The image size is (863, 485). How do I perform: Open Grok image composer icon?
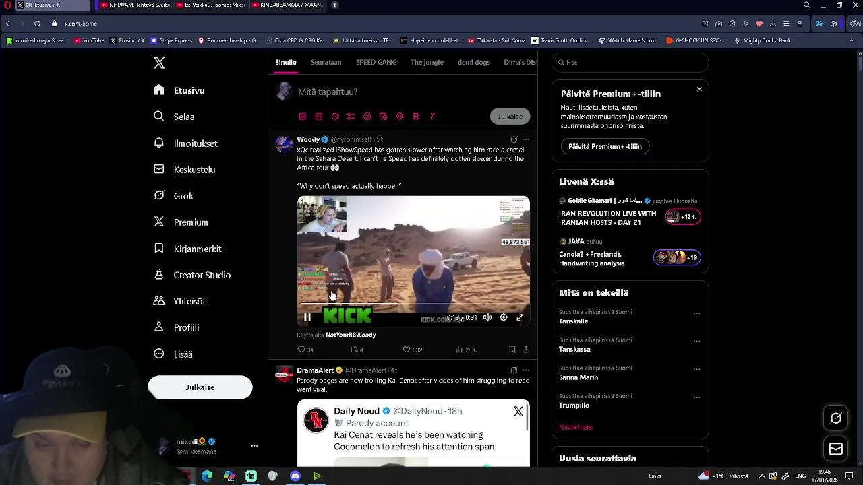[x=335, y=117]
